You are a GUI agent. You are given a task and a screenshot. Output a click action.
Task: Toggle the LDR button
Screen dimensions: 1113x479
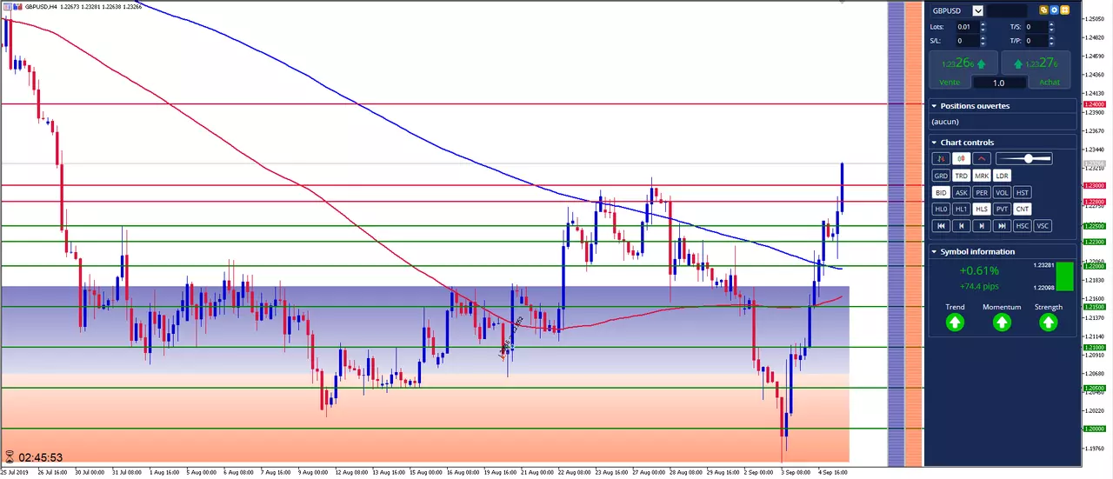pos(1002,176)
